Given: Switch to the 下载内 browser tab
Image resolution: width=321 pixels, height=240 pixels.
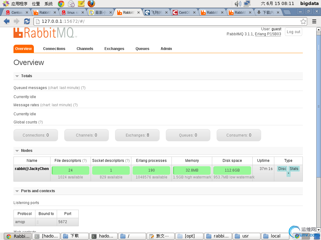Looking at the screenshot, I should tap(268, 12).
